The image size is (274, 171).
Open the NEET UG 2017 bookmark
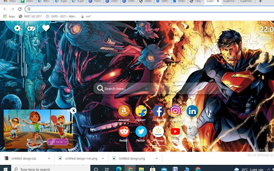pos(30,16)
